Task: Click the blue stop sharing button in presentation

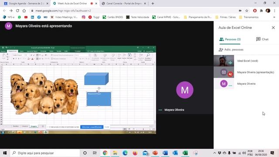Action: [x=92, y=127]
